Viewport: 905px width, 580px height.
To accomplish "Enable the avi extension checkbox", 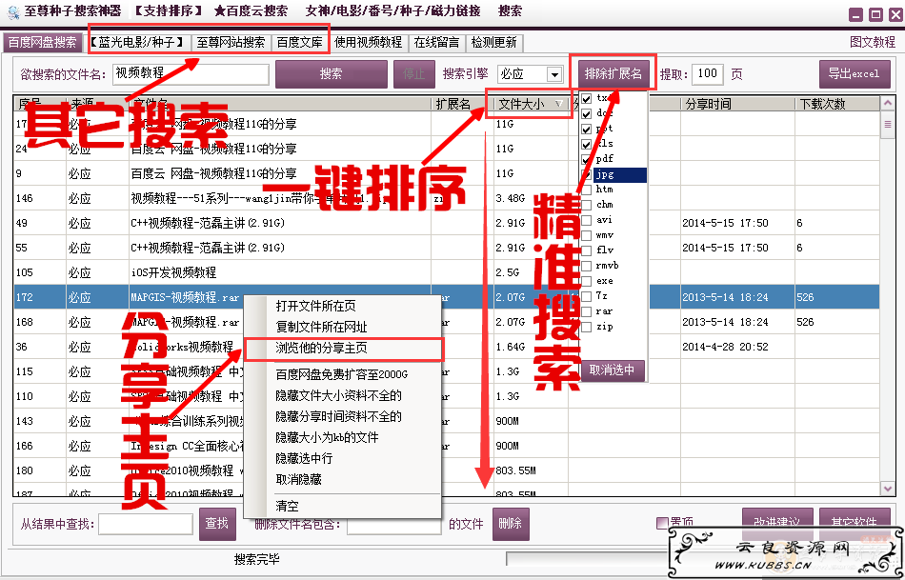I will tap(587, 220).
